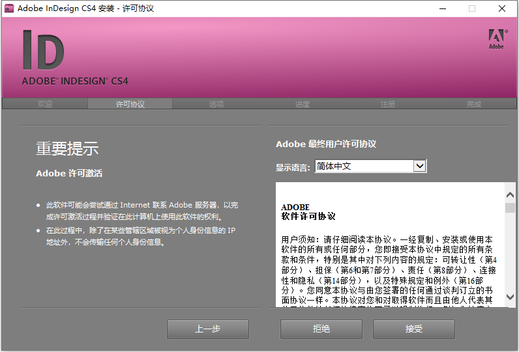Click the ADOBE INDESIGN CS4 product name
519x352 pixels.
[75, 81]
